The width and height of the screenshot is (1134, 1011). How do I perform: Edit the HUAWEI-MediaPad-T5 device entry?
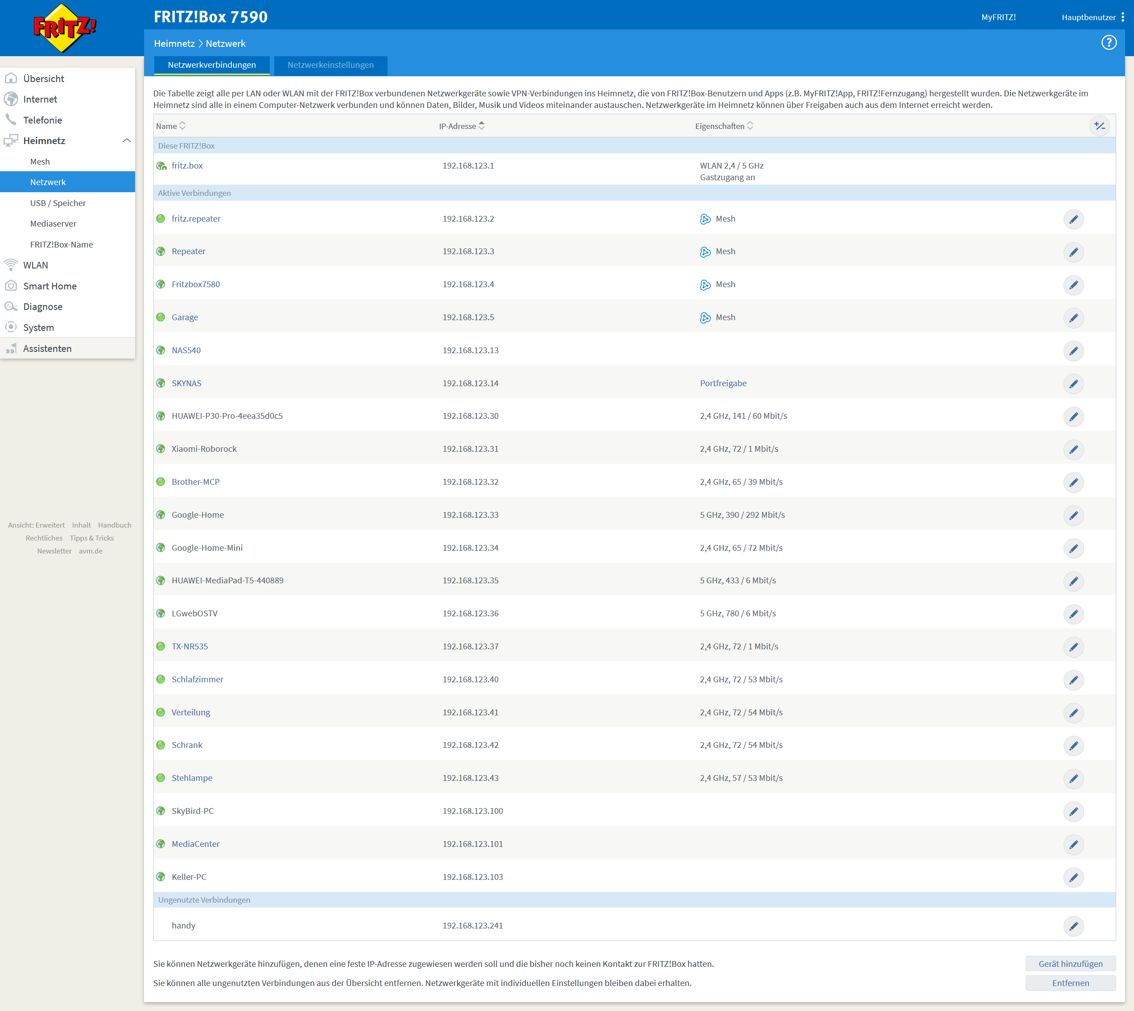tap(1073, 581)
